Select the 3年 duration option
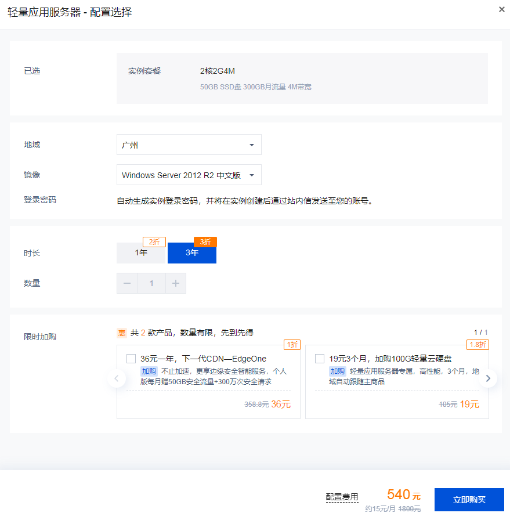The width and height of the screenshot is (510, 520). (192, 252)
